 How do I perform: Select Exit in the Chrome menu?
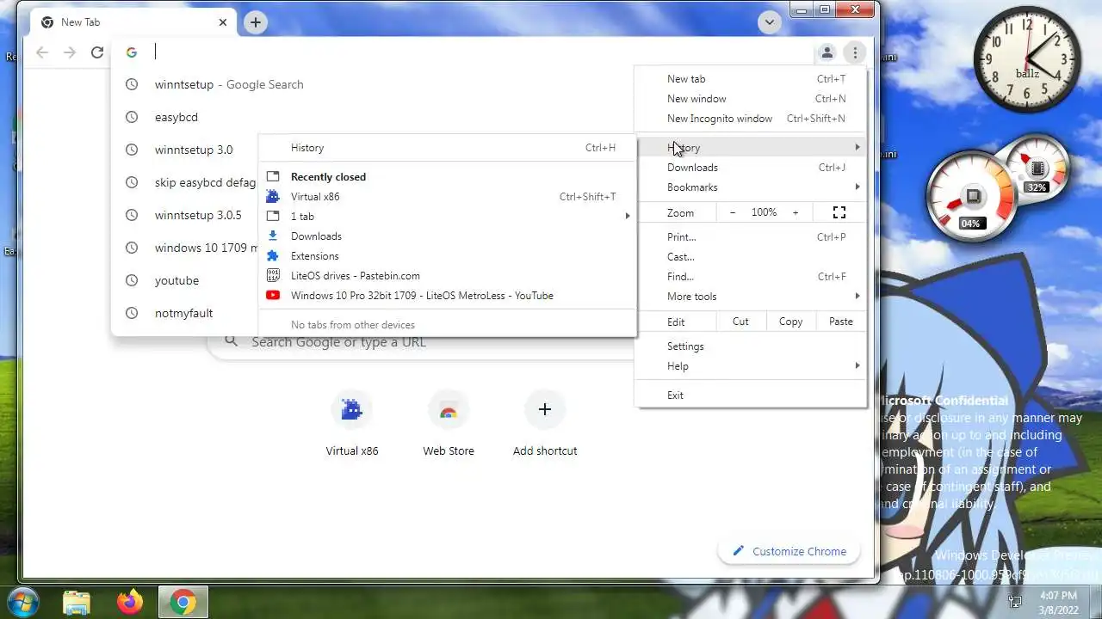click(x=751, y=395)
